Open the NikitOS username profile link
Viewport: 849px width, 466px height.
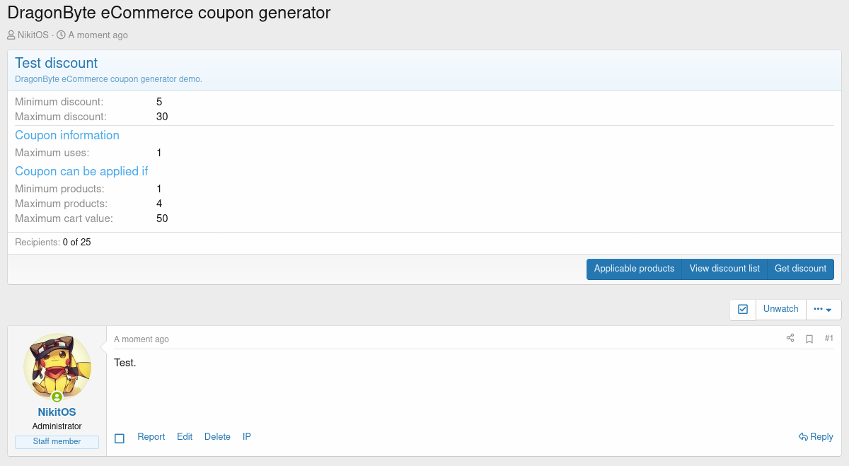pos(57,412)
